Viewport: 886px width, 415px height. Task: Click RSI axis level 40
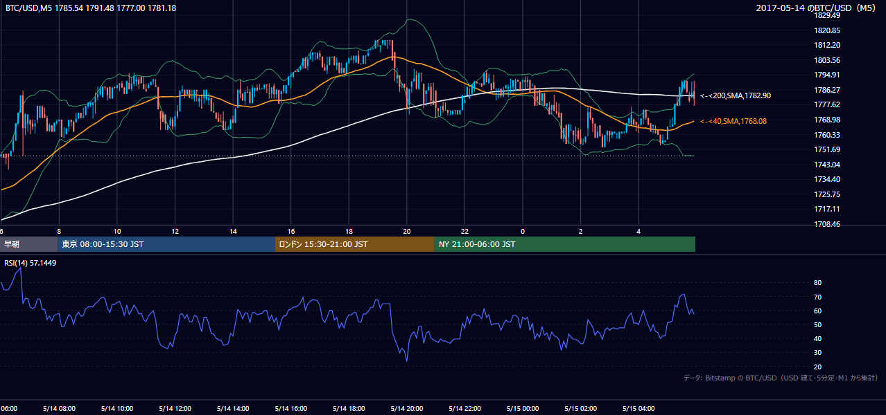click(x=817, y=338)
